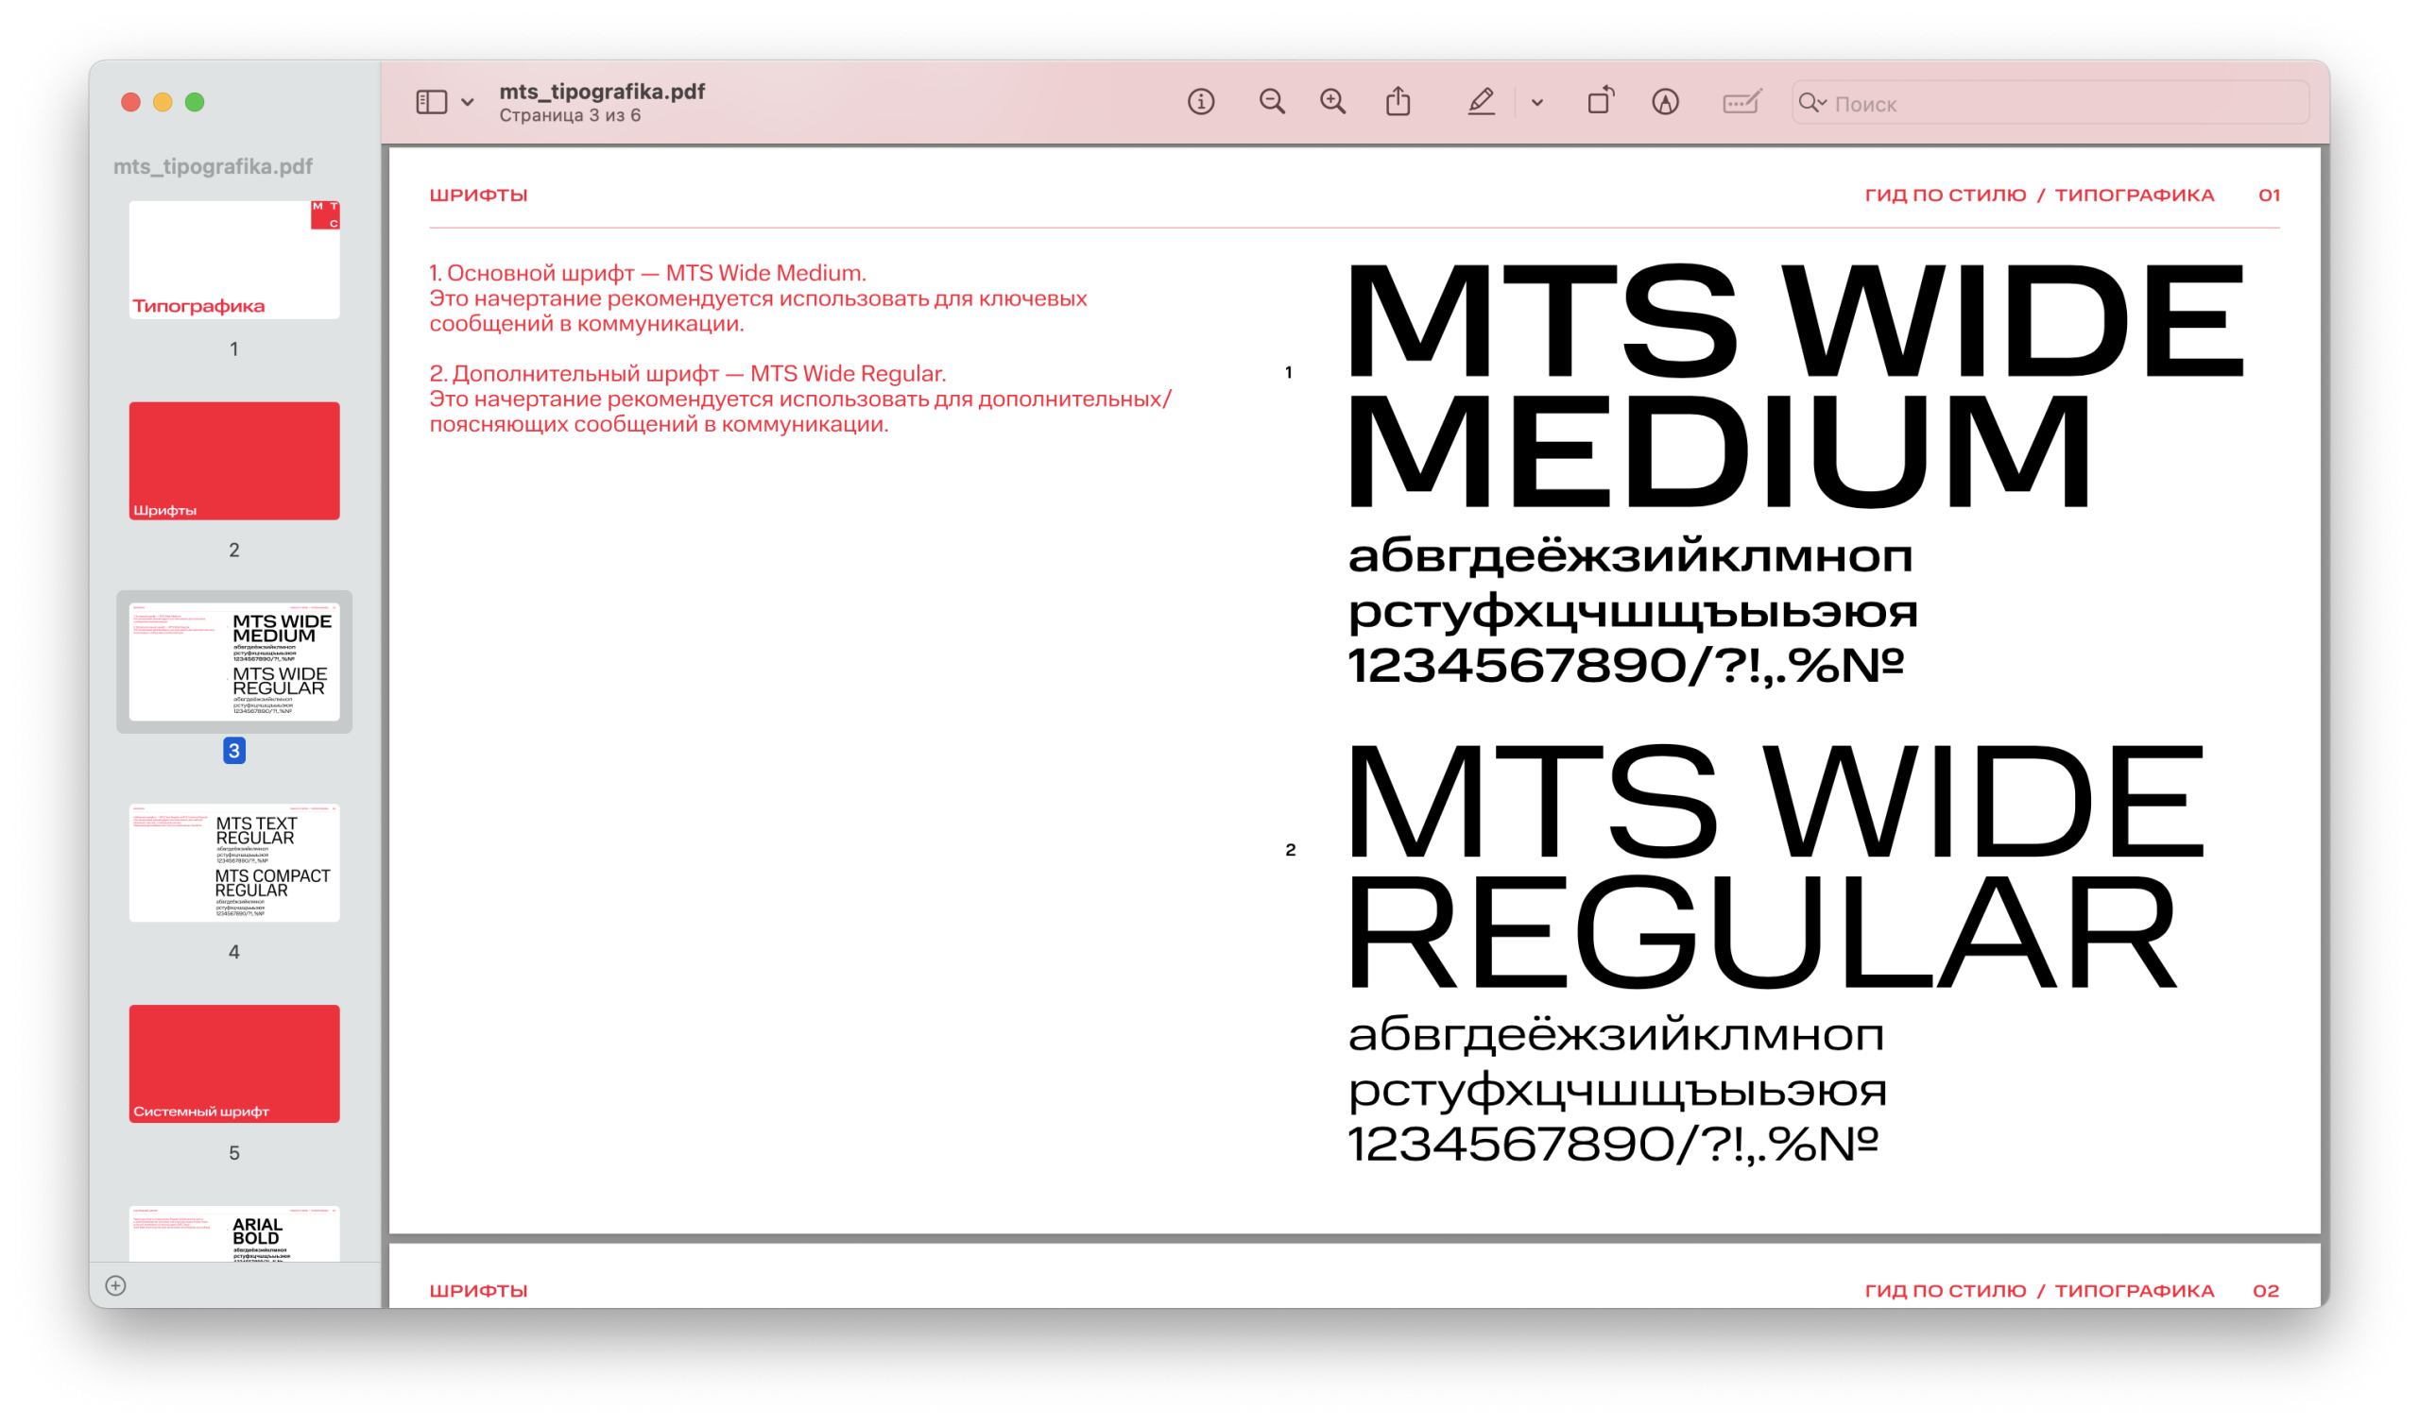Select the page 5 Системный шрифт thumbnail
The width and height of the screenshot is (2419, 1426).
click(234, 1063)
